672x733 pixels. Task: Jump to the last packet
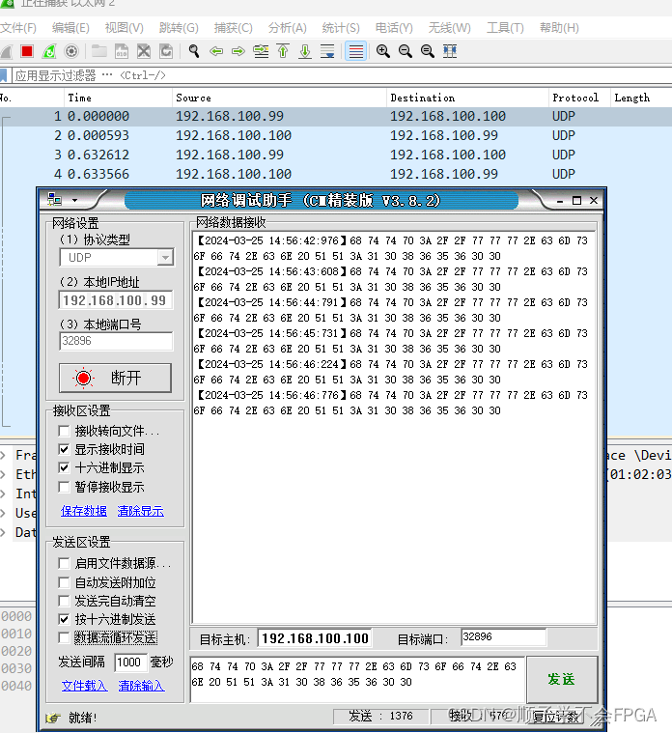[305, 51]
